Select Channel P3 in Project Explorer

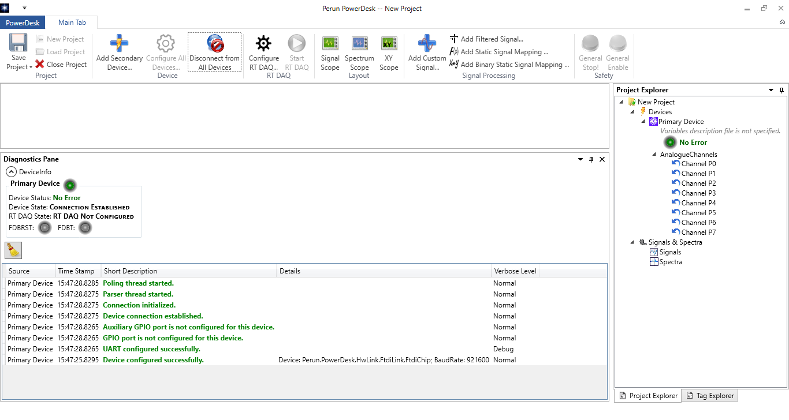[698, 193]
